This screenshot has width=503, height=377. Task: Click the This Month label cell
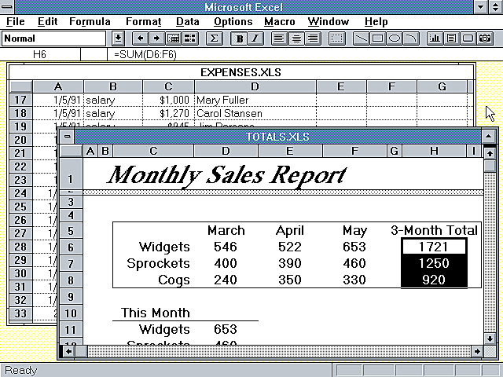tap(156, 313)
